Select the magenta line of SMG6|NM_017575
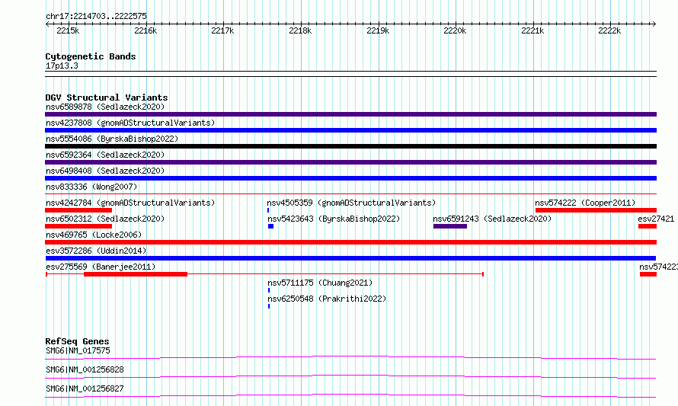This screenshot has width=678, height=406. (x=350, y=357)
